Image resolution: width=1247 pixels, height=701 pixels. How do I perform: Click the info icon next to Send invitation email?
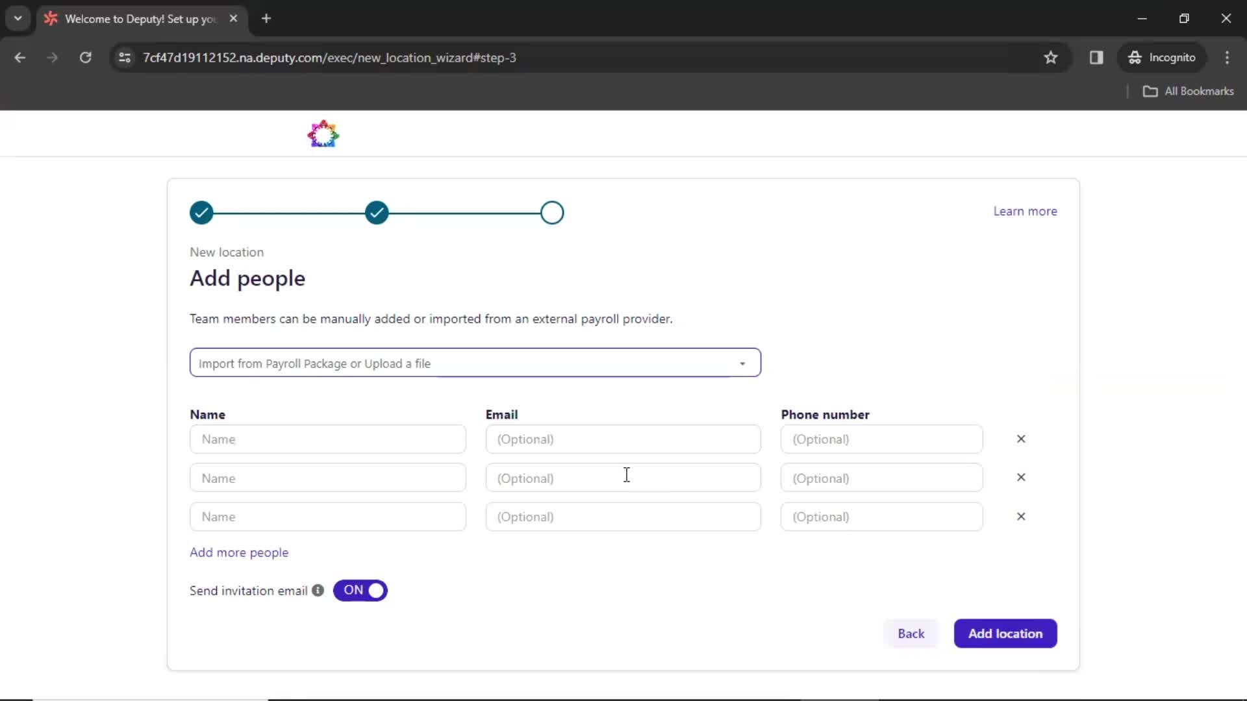pyautogui.click(x=318, y=590)
